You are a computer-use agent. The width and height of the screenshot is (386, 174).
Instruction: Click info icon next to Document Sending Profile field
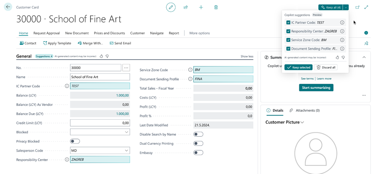pyautogui.click(x=190, y=79)
